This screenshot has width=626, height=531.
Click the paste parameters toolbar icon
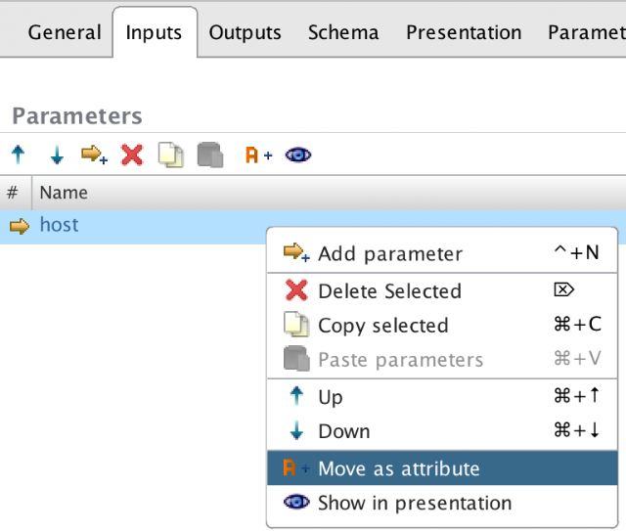(x=208, y=155)
